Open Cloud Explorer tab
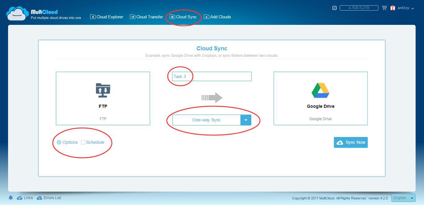The height and width of the screenshot is (205, 424). [107, 17]
